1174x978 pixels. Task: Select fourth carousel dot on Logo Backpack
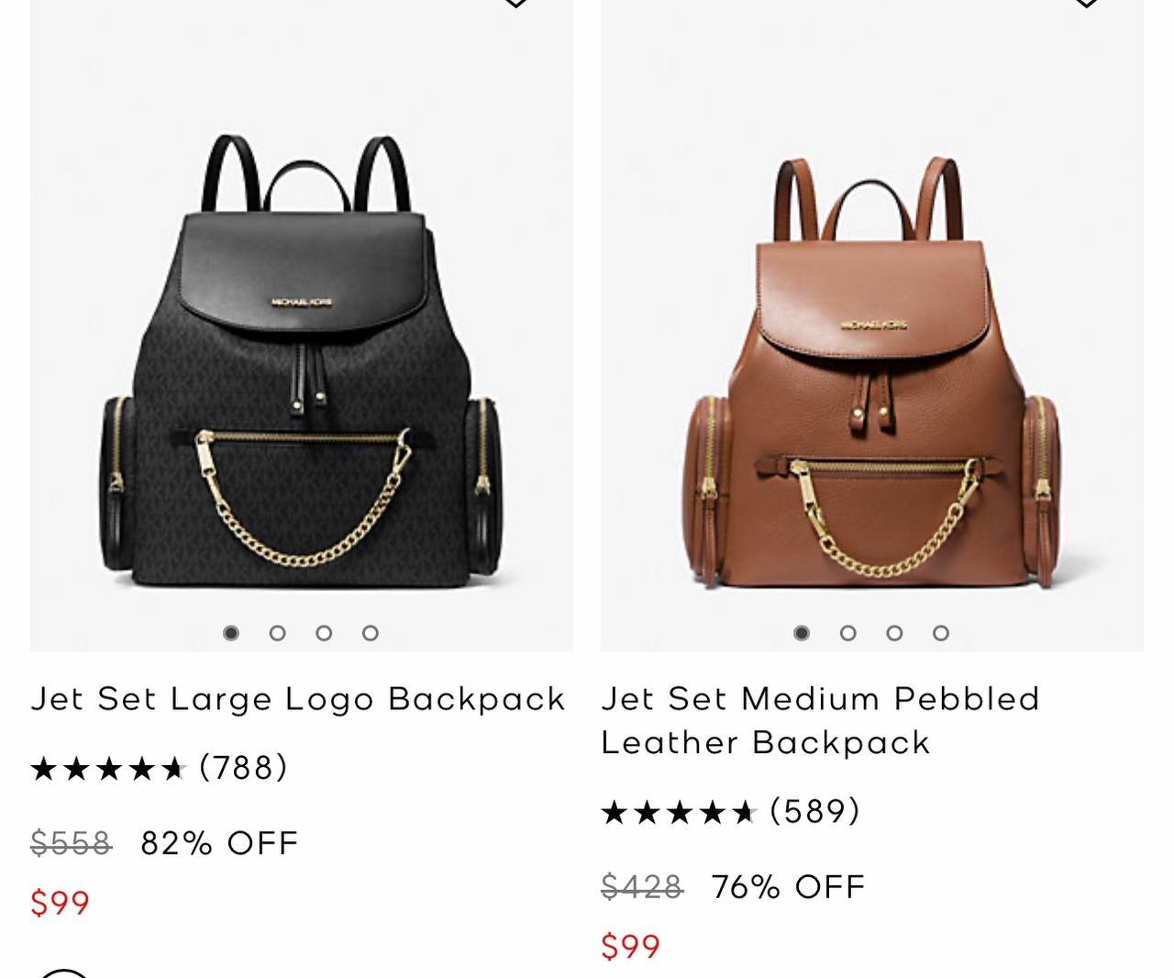371,633
